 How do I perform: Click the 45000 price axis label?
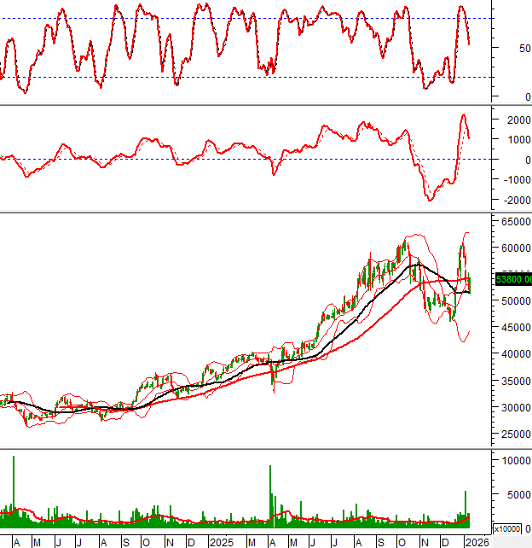(x=513, y=328)
